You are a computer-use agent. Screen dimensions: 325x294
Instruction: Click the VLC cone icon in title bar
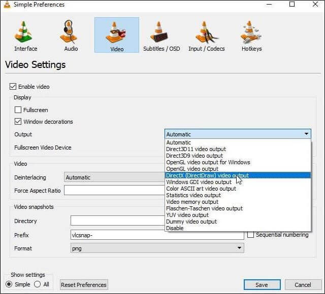7,5
